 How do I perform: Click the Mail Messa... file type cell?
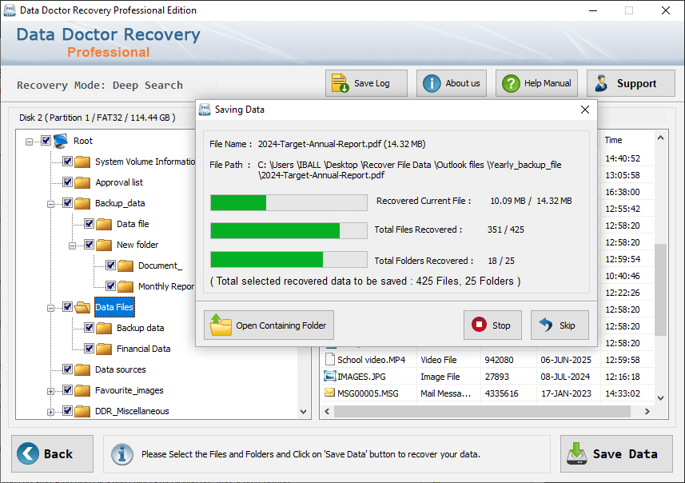click(x=445, y=393)
